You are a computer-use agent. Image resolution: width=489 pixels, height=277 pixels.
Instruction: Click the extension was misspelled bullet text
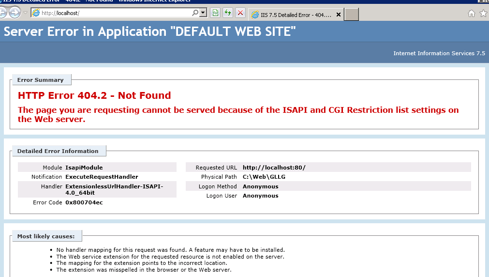(x=144, y=270)
